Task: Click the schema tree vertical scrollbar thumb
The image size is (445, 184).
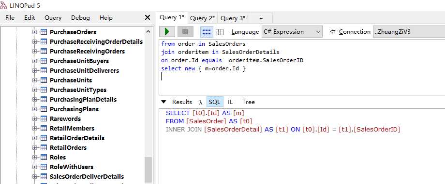Action: 148,170
